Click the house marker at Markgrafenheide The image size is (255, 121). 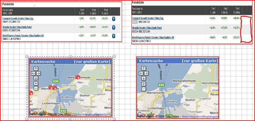pyautogui.click(x=78, y=77)
